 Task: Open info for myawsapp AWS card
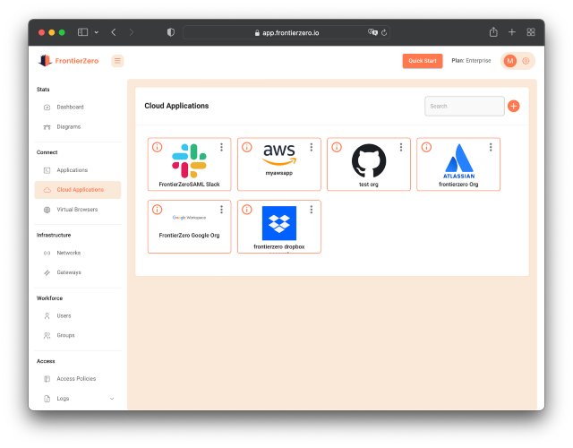247,147
